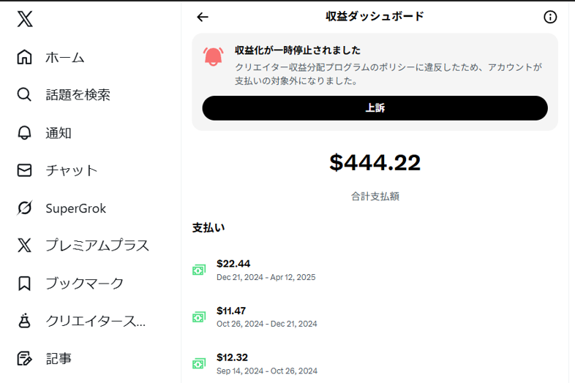Viewport: 575px width, 383px height.
Task: Click the red alarm icon in banner
Action: [214, 56]
